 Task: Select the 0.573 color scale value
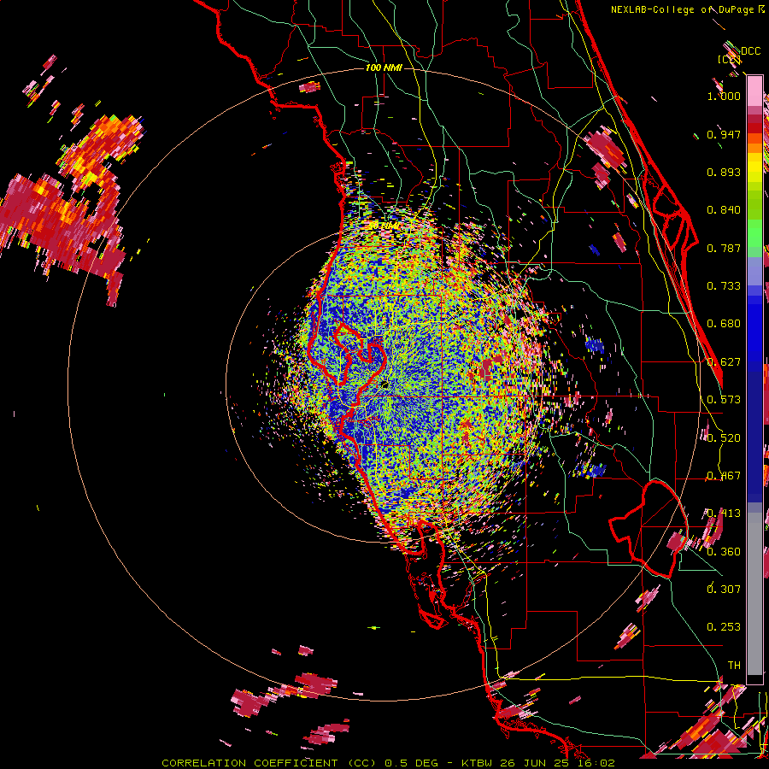point(724,400)
